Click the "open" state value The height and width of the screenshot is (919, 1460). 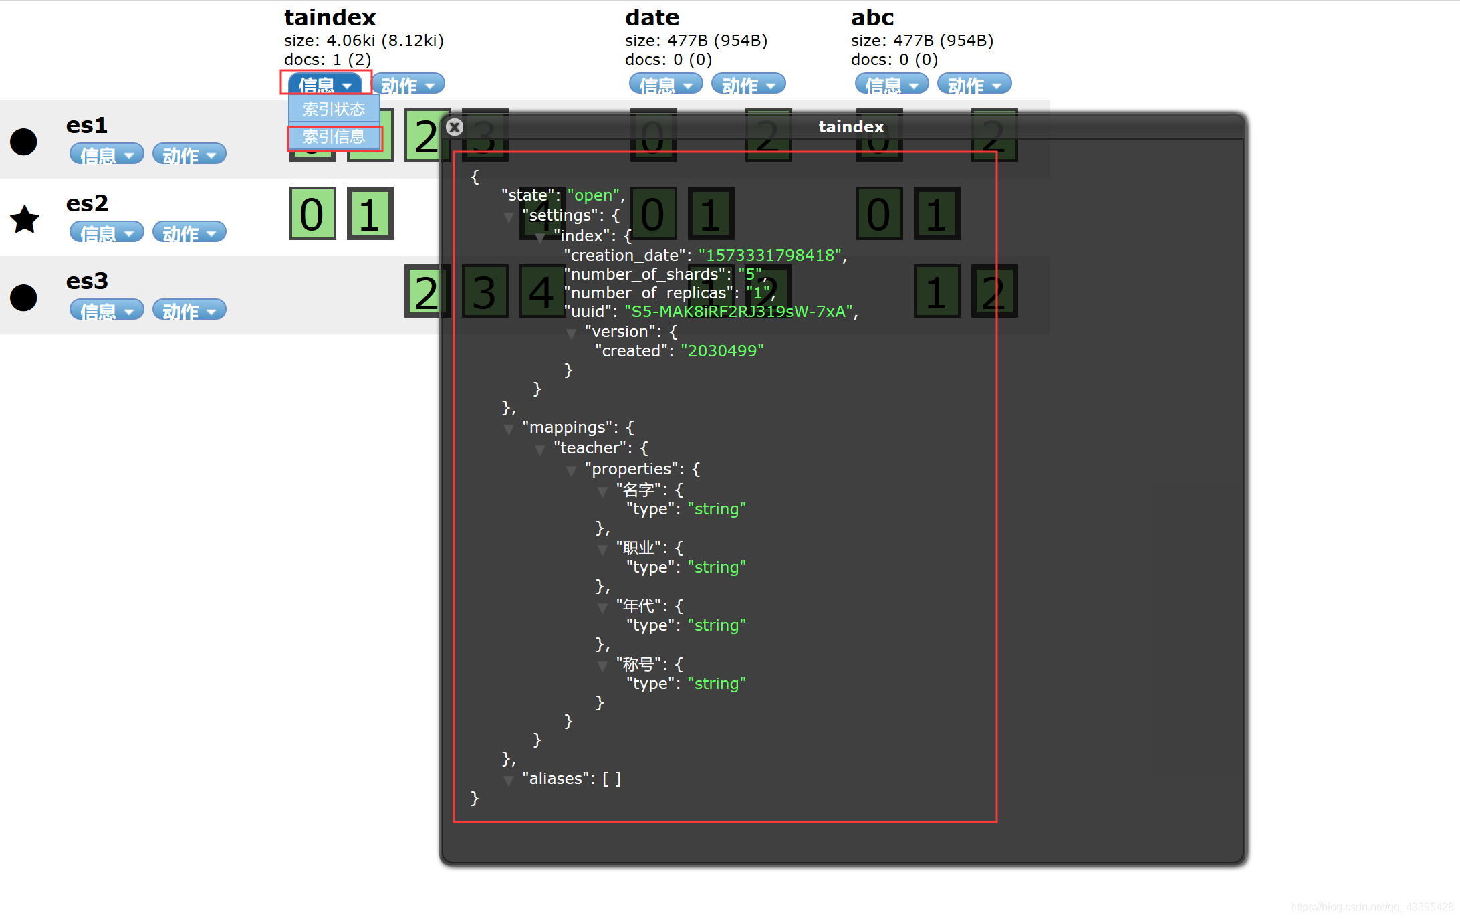[594, 195]
